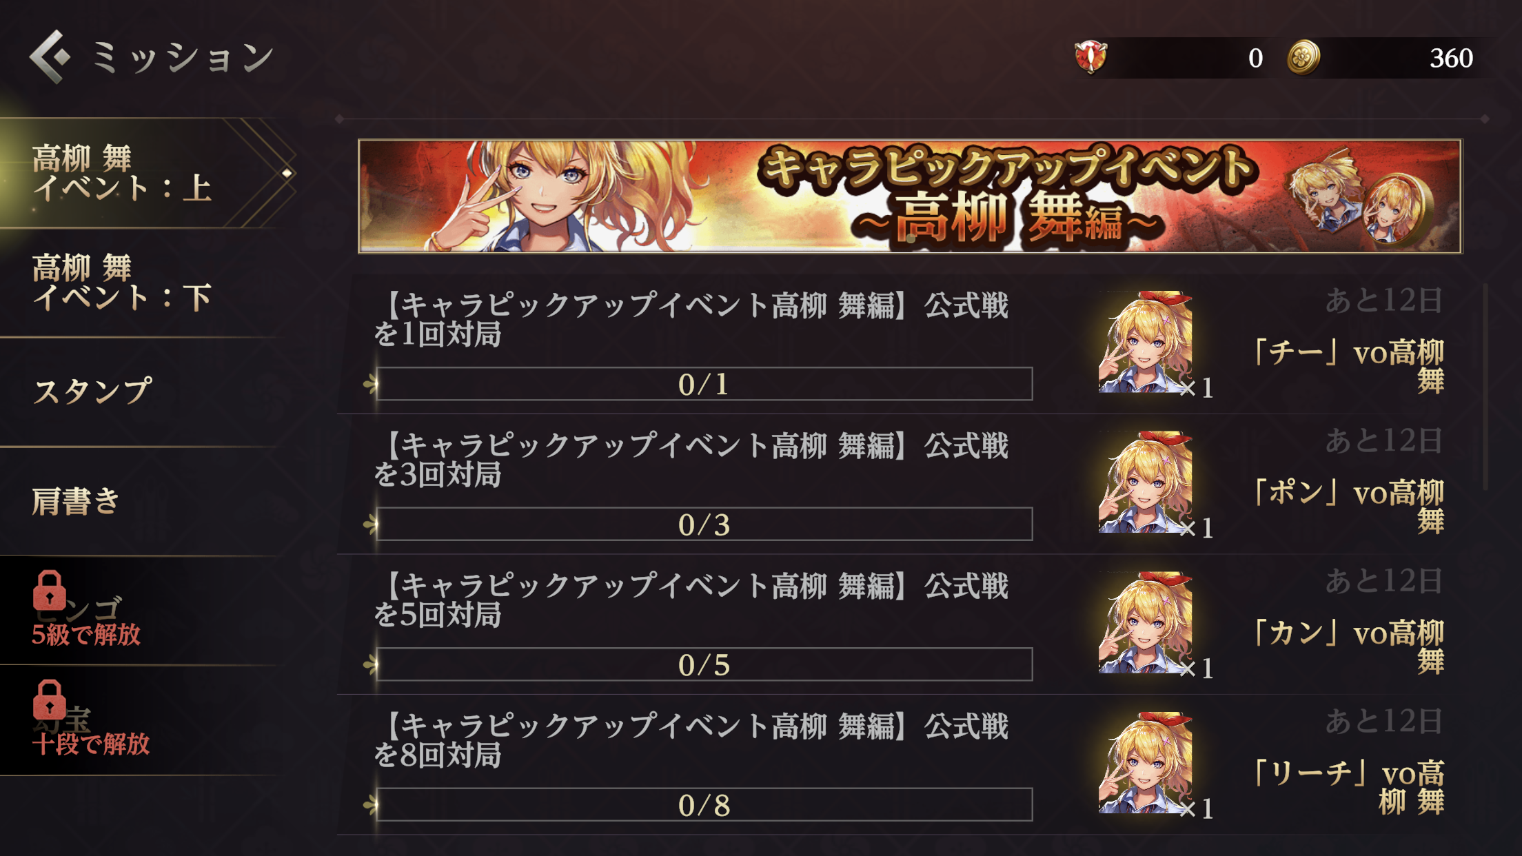Screen dimensions: 1522x856
Task: Click the 0/8 mission progress bar
Action: pyautogui.click(x=704, y=805)
